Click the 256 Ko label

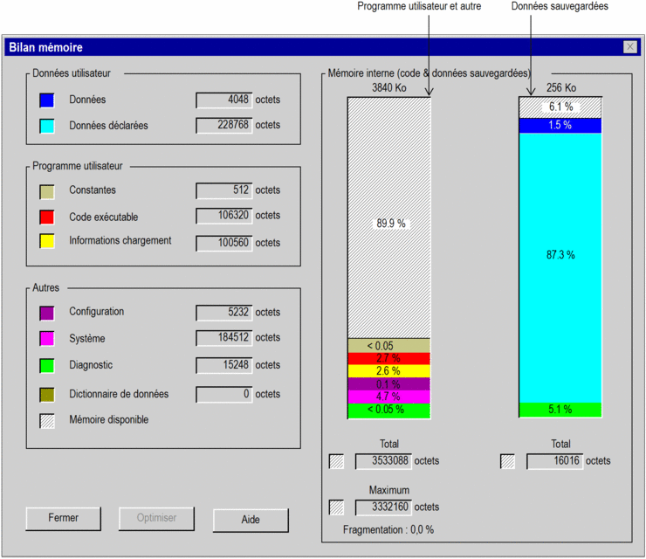click(561, 88)
